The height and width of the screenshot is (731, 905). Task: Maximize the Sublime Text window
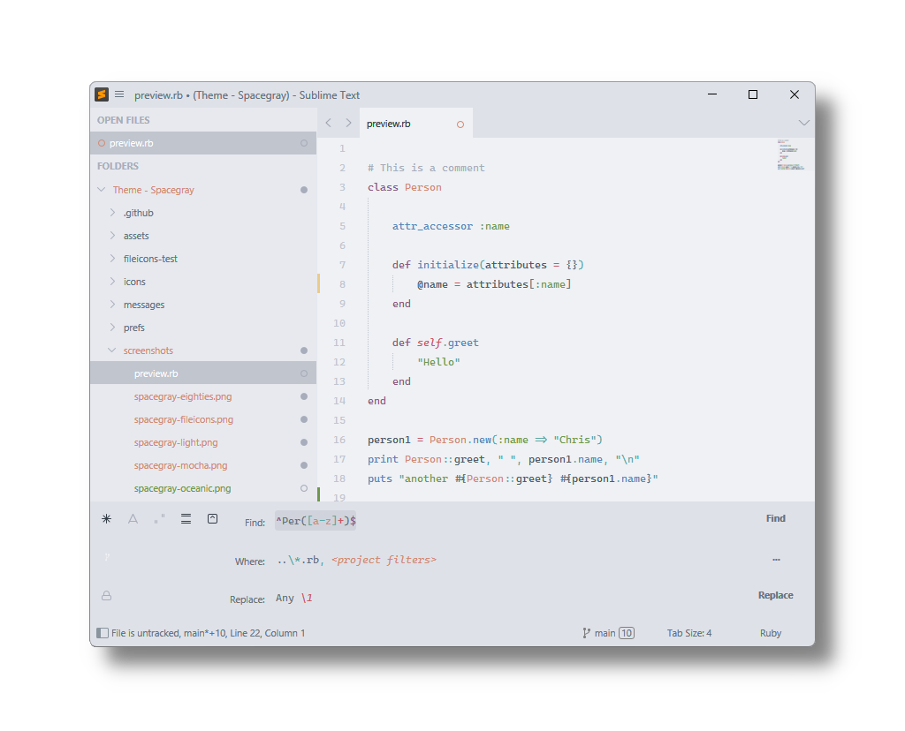pos(753,94)
